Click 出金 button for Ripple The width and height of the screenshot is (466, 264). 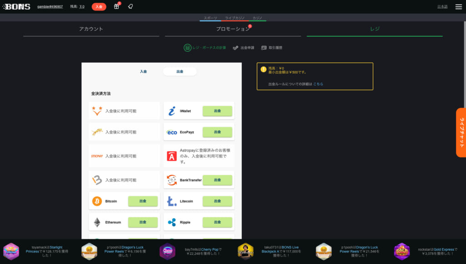(217, 222)
